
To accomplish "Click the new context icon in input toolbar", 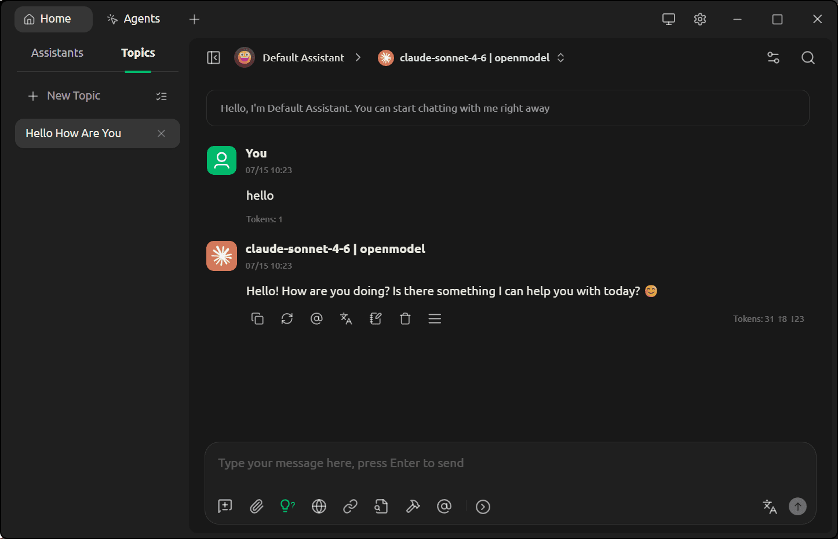I will click(x=225, y=507).
